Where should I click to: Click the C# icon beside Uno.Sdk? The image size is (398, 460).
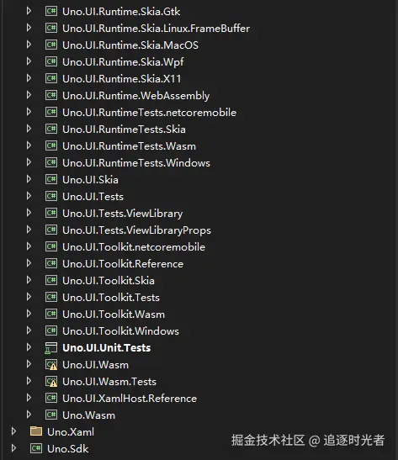[x=36, y=448]
